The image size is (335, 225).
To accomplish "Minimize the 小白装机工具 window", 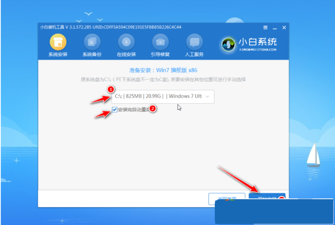I will coord(275,28).
